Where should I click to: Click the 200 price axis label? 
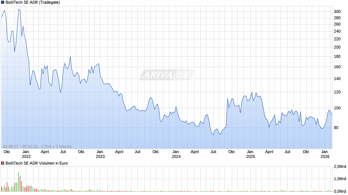pos(337,47)
